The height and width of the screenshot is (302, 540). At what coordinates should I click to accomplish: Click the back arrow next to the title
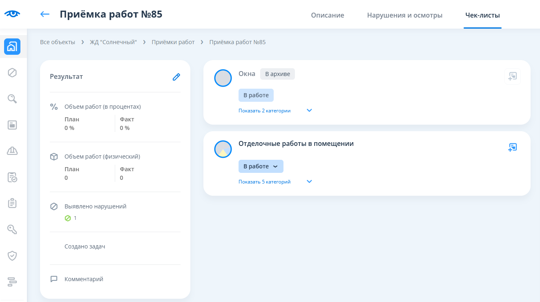click(x=45, y=14)
